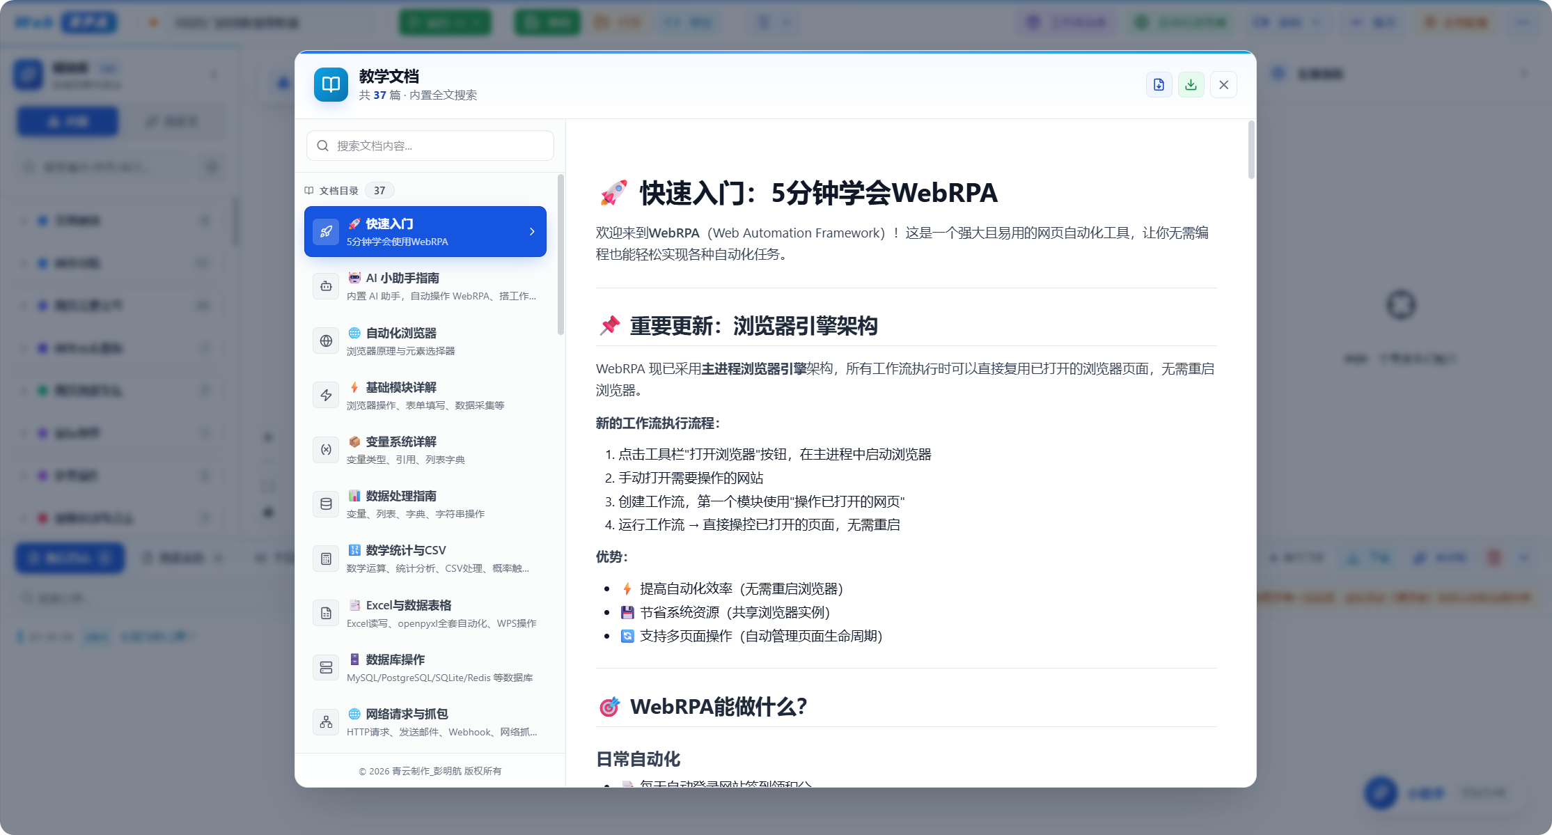Click the blue file-download icon in the dialog header

tap(1159, 85)
